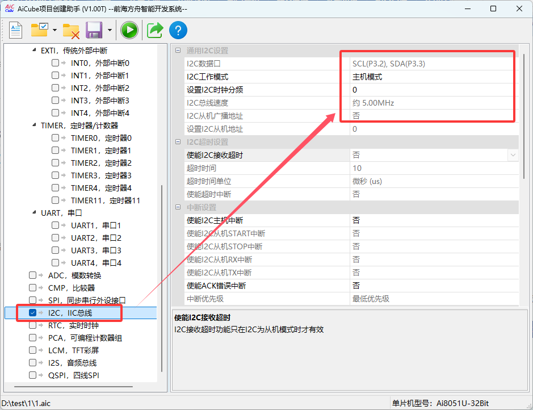Open the 使能I2C接收超时 dropdown arrow

click(513, 155)
